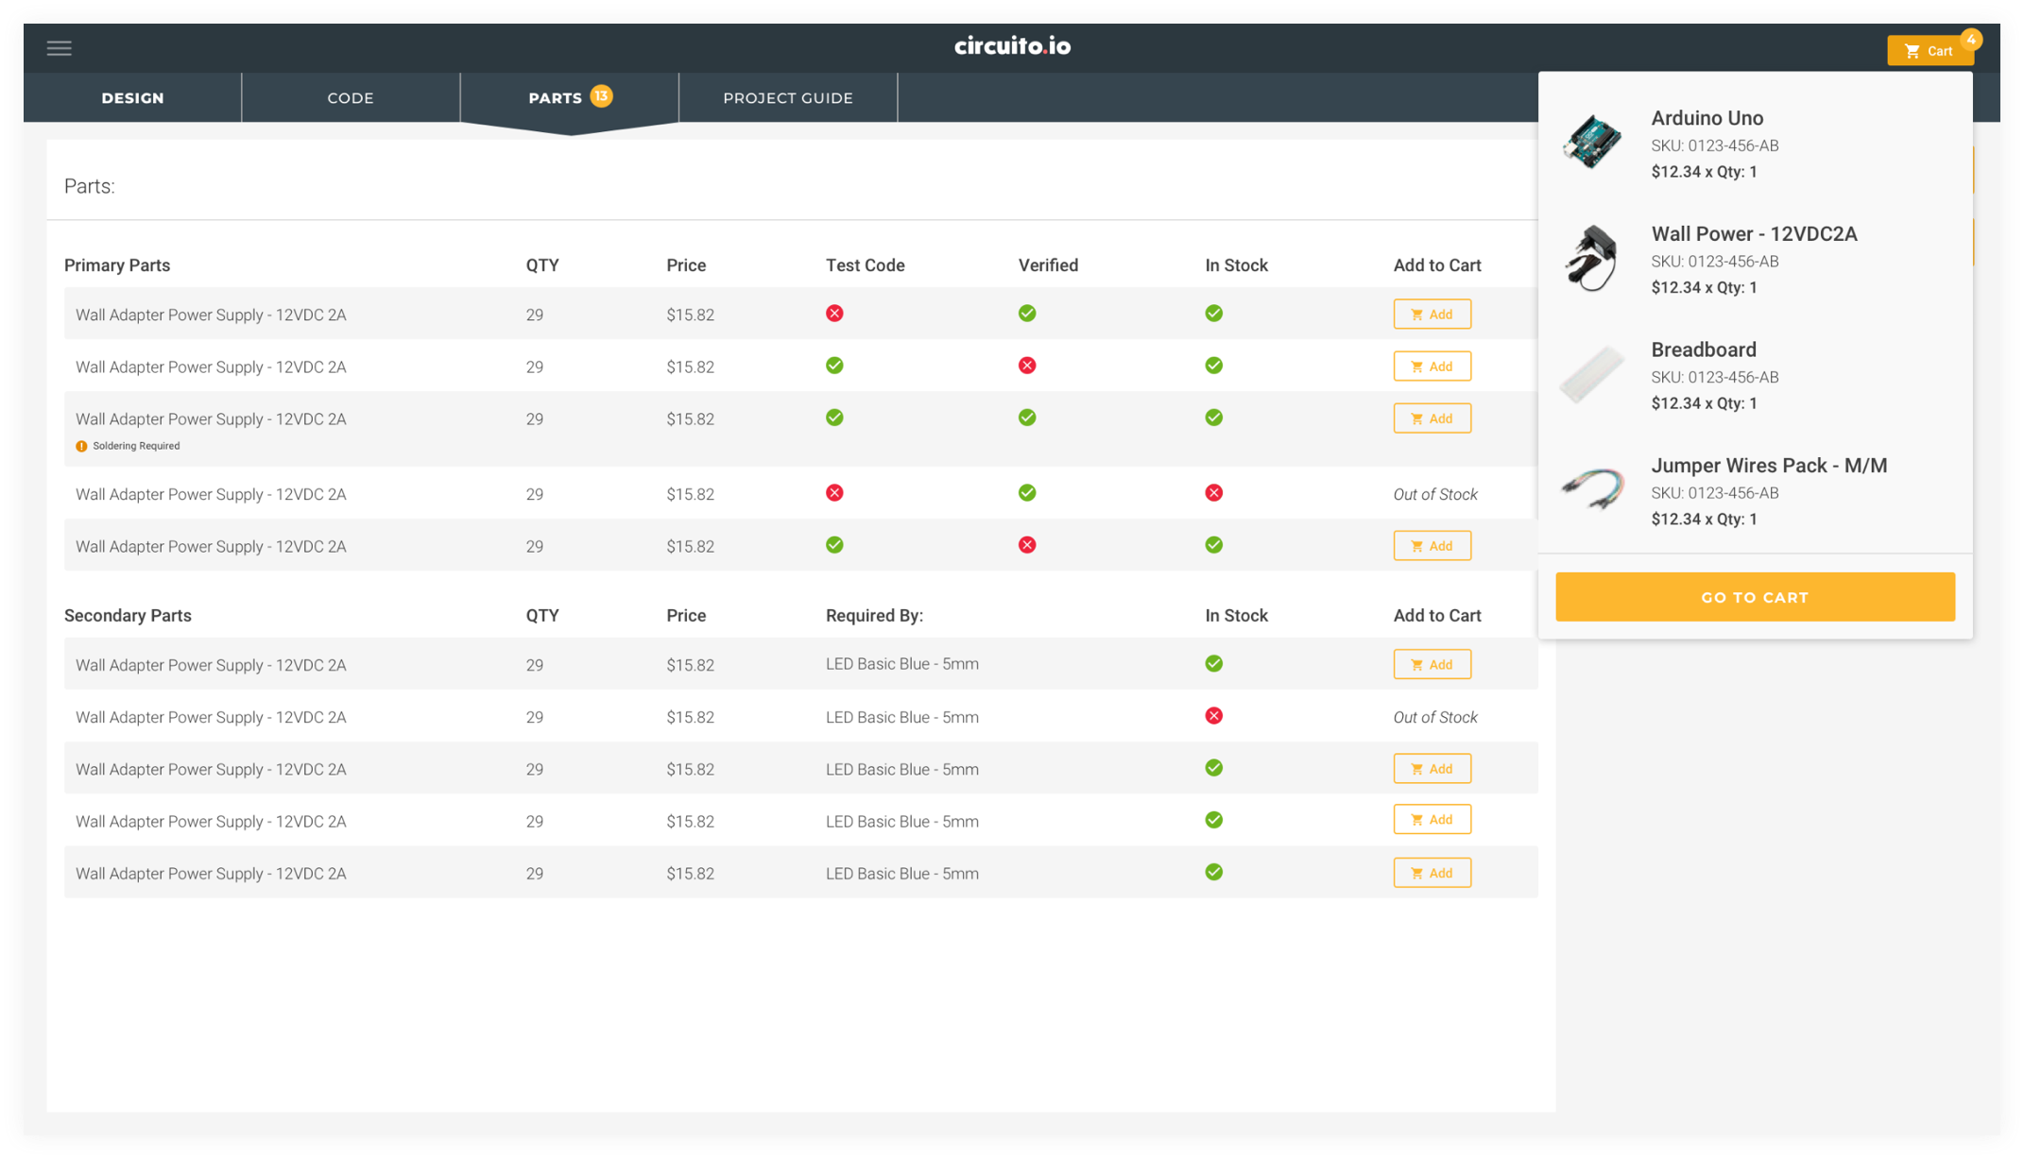Click red In Stock X in fourth primary row
The height and width of the screenshot is (1159, 2024).
[x=1213, y=493]
